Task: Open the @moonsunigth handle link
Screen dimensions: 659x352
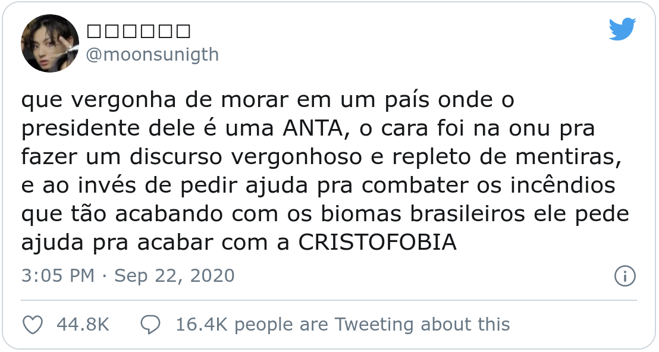Action: [x=153, y=55]
